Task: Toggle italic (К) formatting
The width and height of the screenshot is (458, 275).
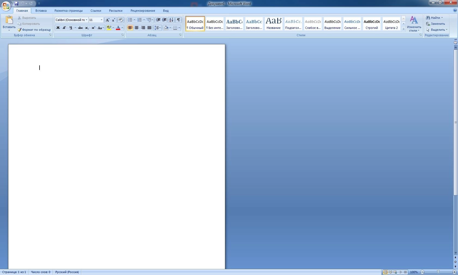Action: click(x=64, y=28)
